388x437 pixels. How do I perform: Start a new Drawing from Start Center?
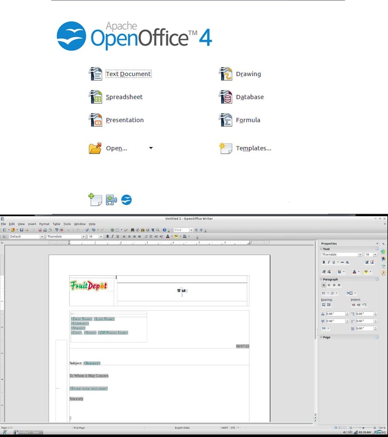click(x=240, y=74)
